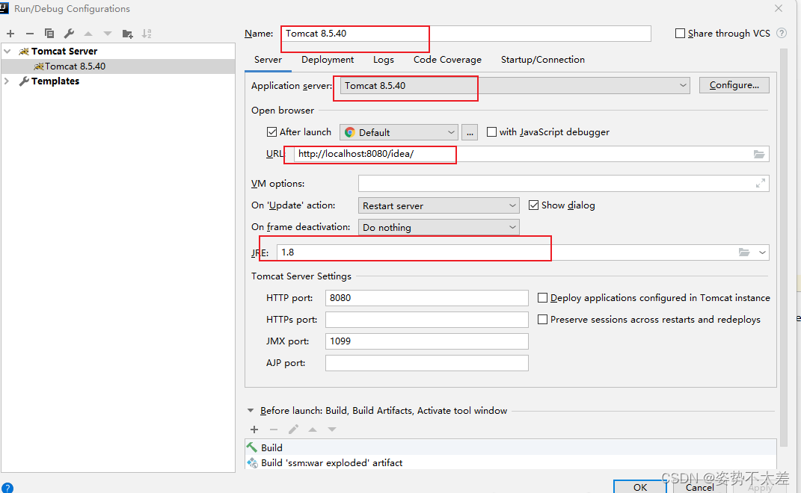Collapse Before launch section
This screenshot has width=801, height=493.
point(251,410)
